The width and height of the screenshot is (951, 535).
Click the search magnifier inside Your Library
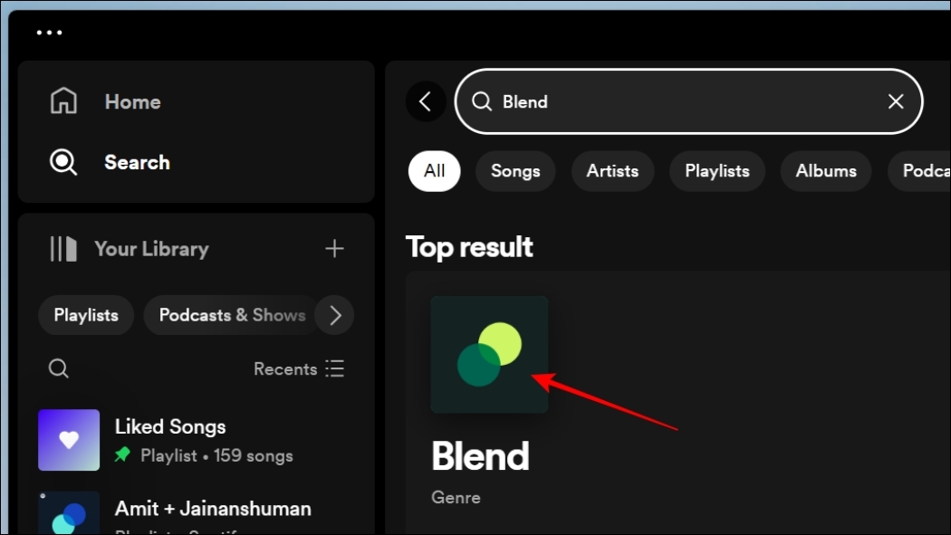[x=58, y=368]
